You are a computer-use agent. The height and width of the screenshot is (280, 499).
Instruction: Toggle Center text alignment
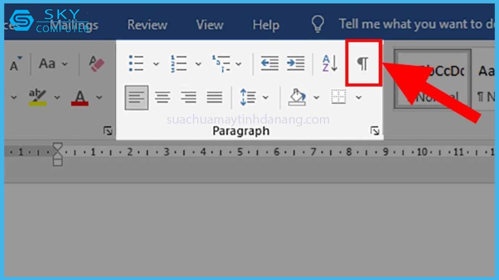tap(163, 97)
